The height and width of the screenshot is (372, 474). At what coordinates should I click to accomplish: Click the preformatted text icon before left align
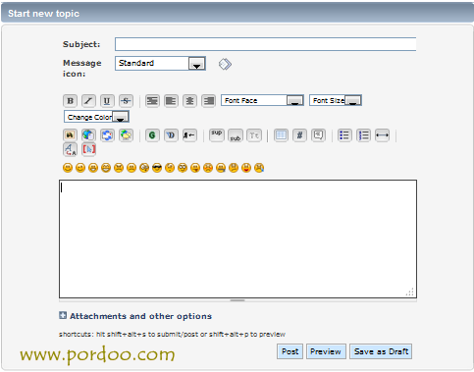pos(152,101)
